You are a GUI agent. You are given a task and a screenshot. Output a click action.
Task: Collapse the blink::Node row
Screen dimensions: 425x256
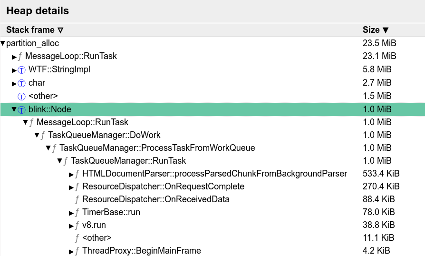click(14, 109)
